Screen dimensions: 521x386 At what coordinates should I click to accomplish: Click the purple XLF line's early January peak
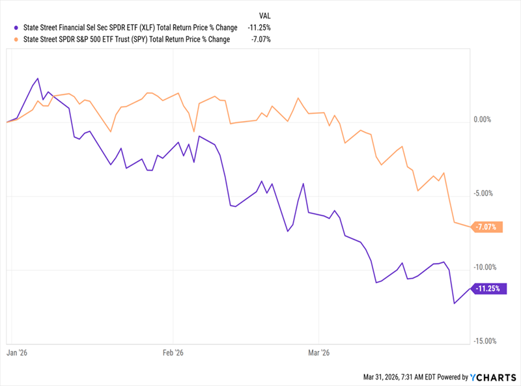(x=38, y=78)
